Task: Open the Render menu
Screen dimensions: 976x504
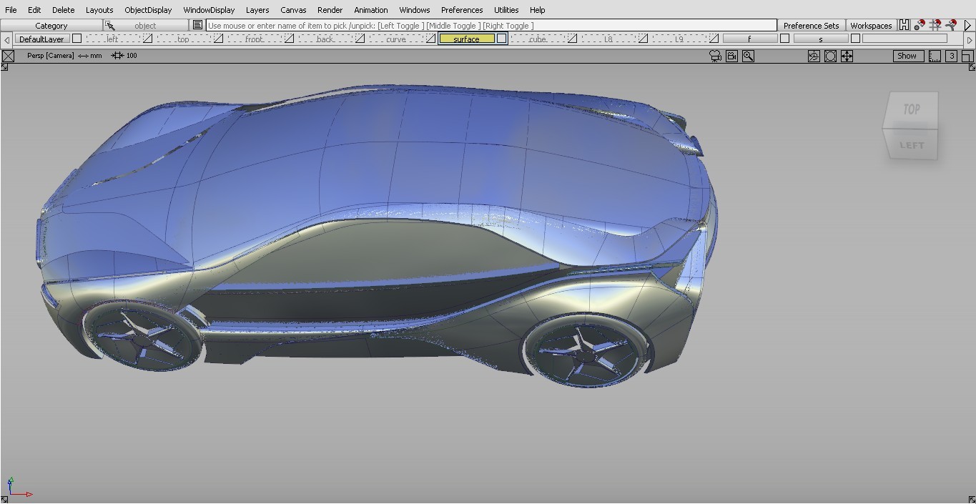Action: pyautogui.click(x=330, y=10)
